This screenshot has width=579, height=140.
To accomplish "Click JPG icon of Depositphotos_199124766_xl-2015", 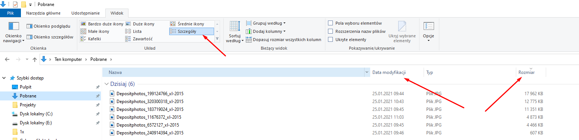I will pos(112,94).
